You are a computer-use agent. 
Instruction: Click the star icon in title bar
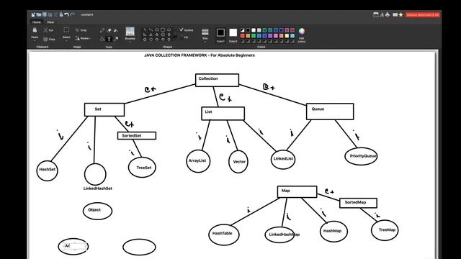(400, 14)
